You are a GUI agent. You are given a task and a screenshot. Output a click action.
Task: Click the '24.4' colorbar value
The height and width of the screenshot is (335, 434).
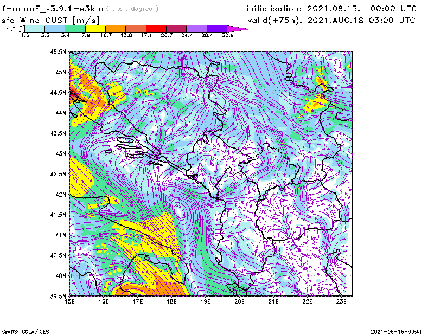(187, 35)
